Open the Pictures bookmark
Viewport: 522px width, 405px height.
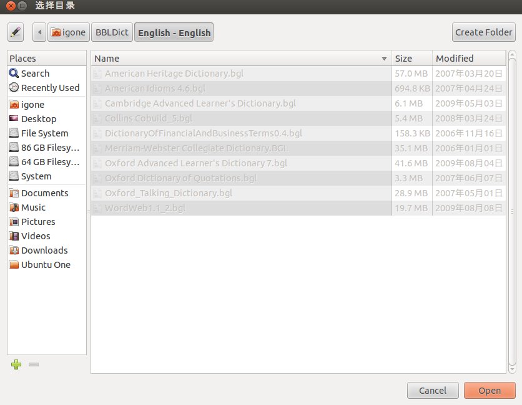tap(47, 222)
